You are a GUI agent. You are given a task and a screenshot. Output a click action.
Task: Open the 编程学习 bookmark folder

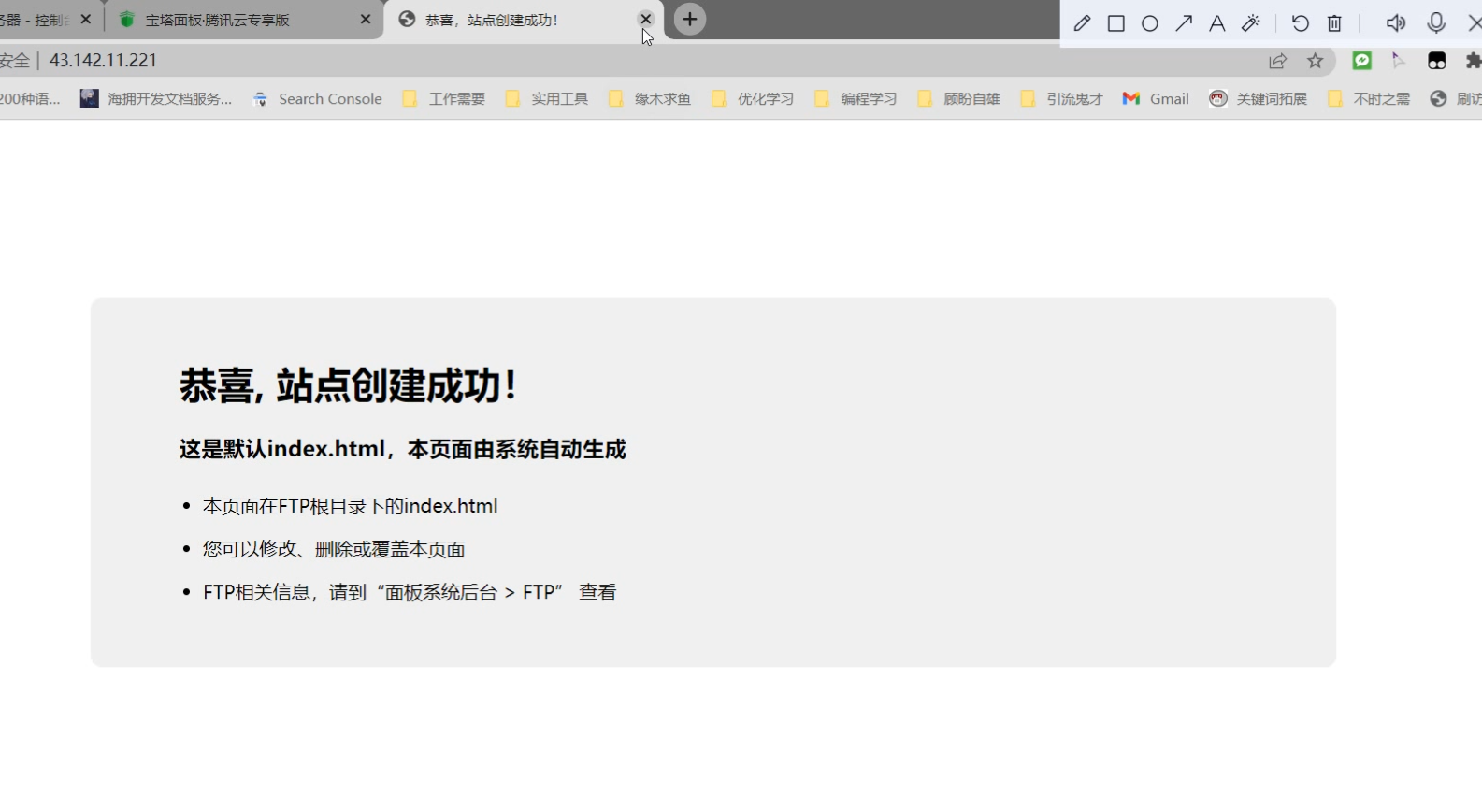pos(856,99)
